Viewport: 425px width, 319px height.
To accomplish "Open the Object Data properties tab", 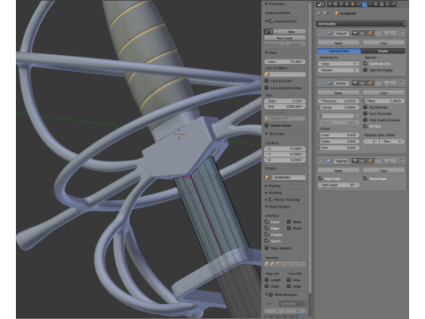I will [370, 4].
